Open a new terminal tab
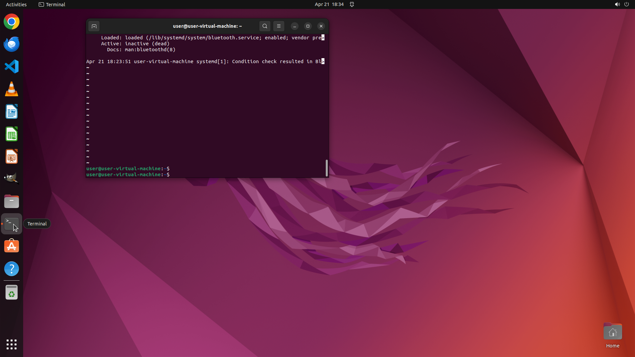This screenshot has height=357, width=635. (94, 26)
